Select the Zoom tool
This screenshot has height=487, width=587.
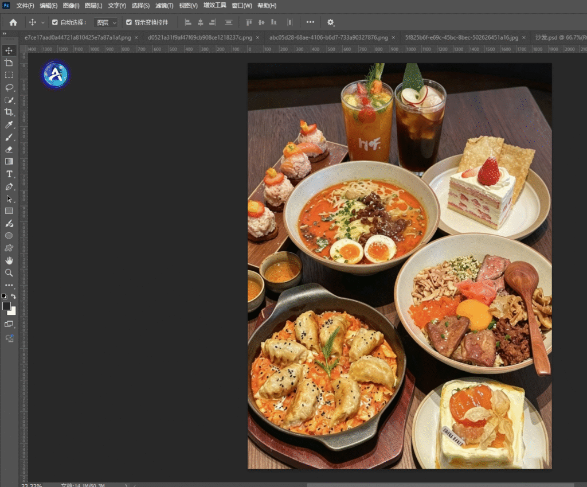pyautogui.click(x=9, y=272)
